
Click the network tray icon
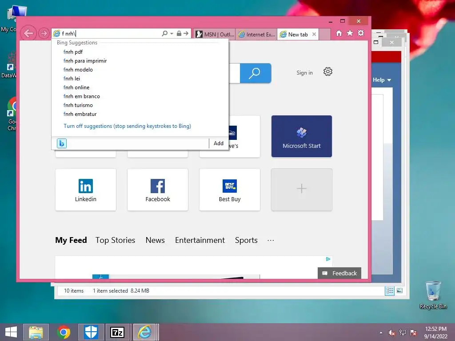tap(403, 333)
